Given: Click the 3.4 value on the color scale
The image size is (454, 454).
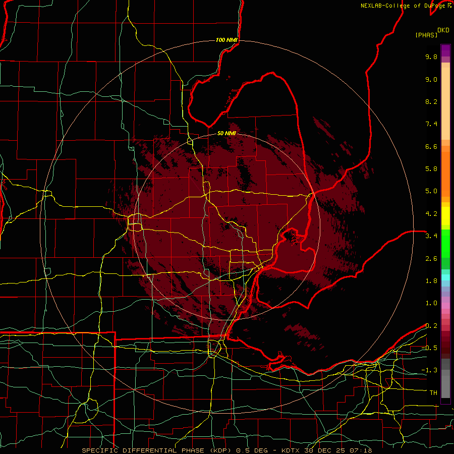Looking at the screenshot, I should 431,236.
